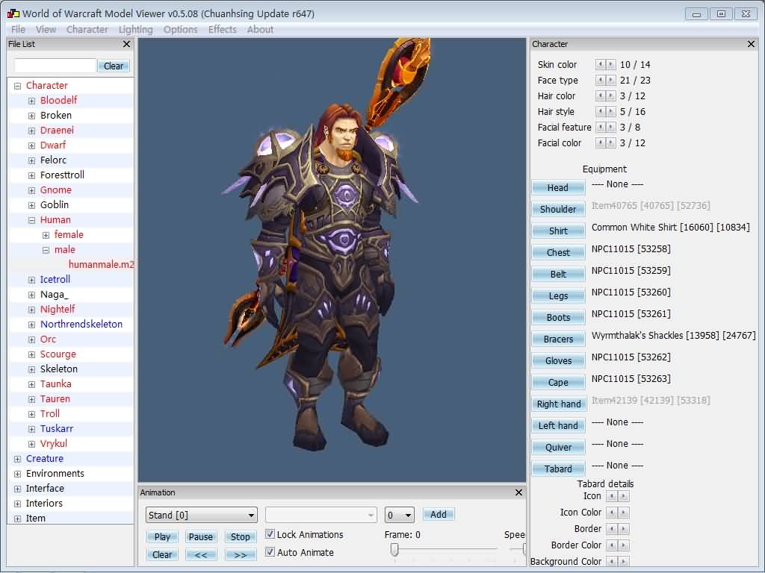Image resolution: width=765 pixels, height=573 pixels.
Task: Toggle the Lock Animations checkbox
Action: click(x=269, y=534)
